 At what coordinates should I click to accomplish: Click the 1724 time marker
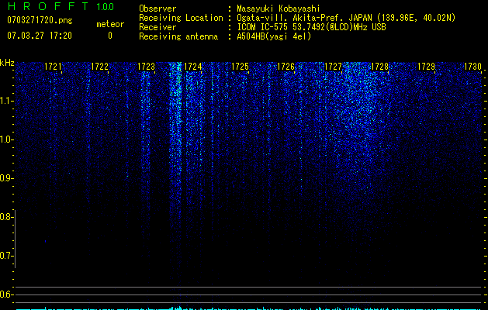(193, 66)
